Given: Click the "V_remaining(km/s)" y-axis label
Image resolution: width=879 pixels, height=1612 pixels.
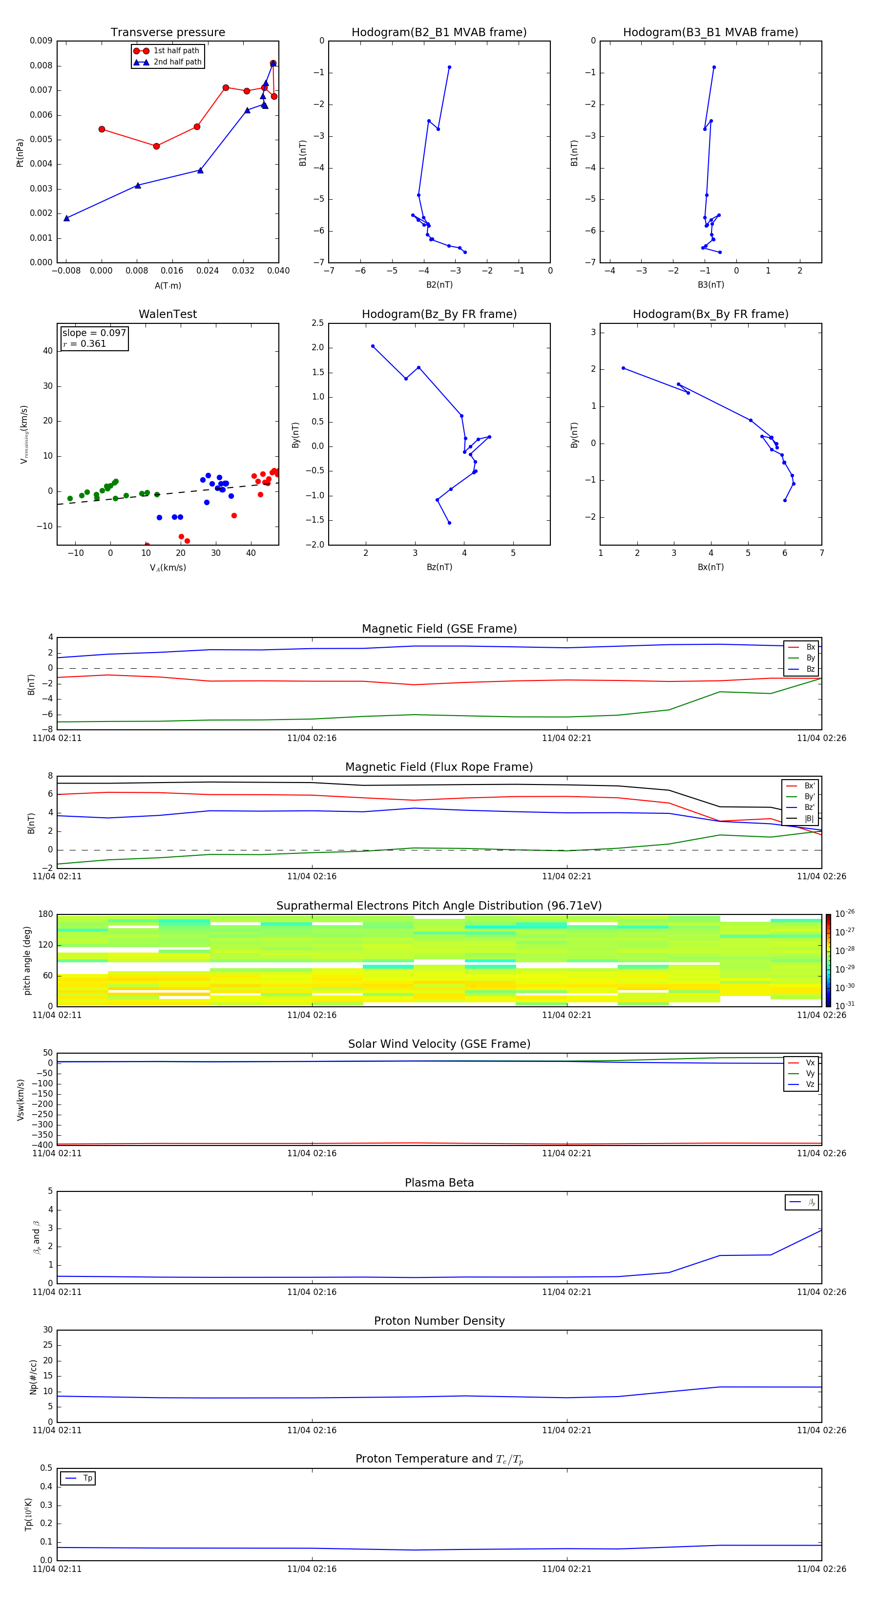Looking at the screenshot, I should pos(24,434).
